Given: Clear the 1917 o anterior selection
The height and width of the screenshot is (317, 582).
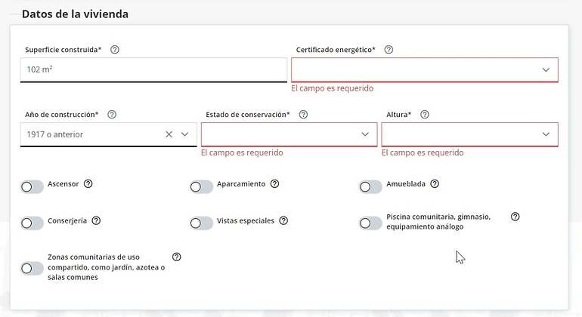Looking at the screenshot, I should 169,134.
